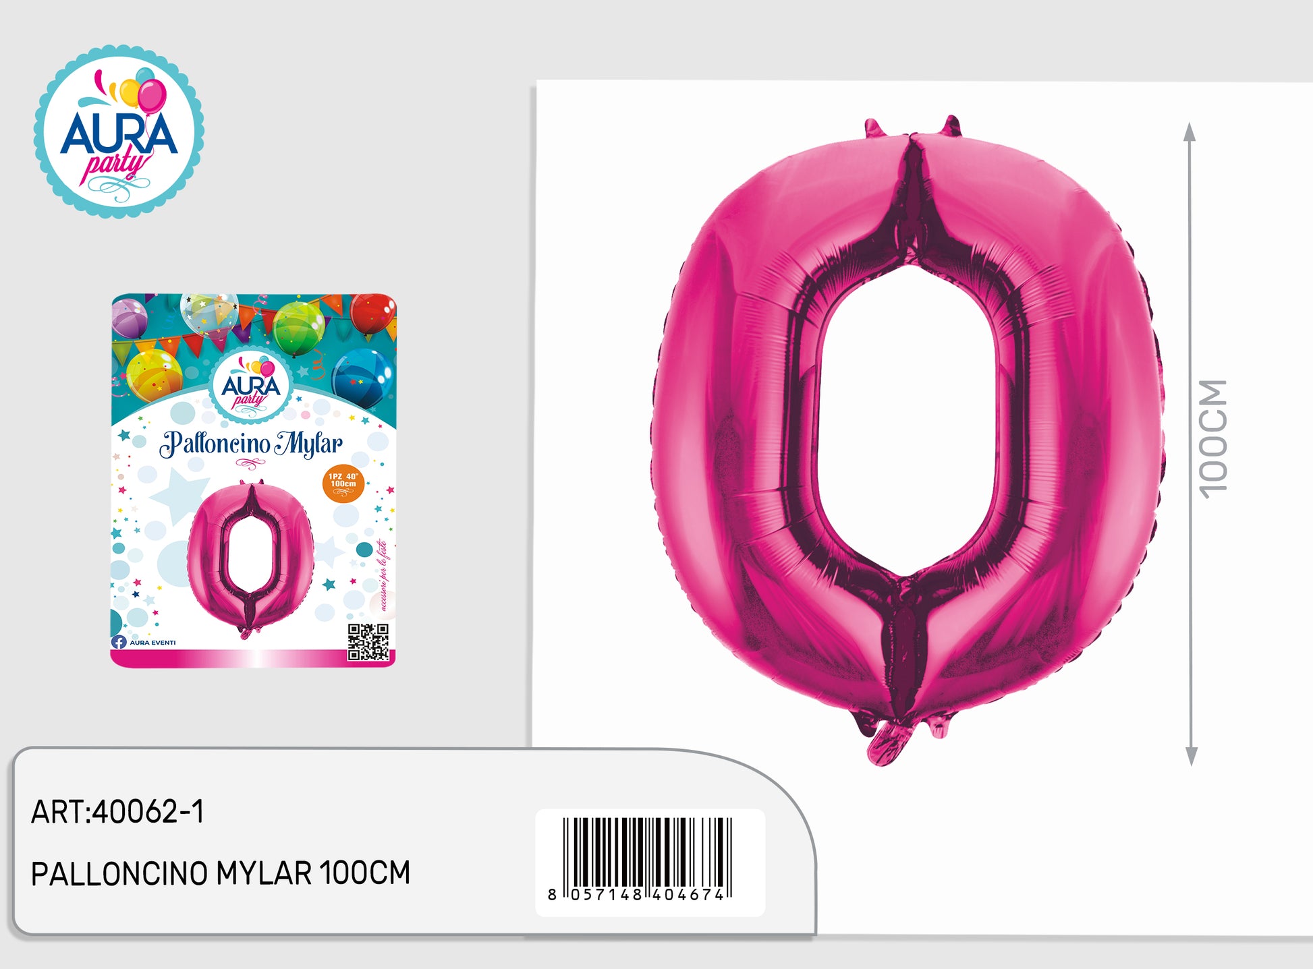
Task: Click the 100CM dimension label
Action: pyautogui.click(x=1213, y=439)
